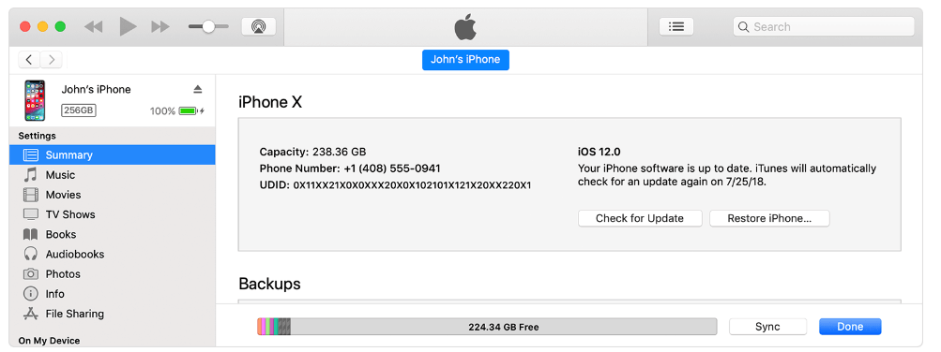Open the TV Shows sidebar section

[113, 214]
